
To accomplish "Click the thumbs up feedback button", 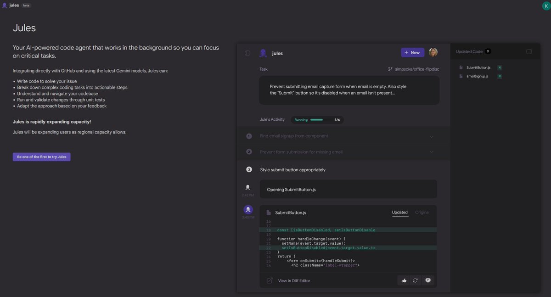I will 404,280.
